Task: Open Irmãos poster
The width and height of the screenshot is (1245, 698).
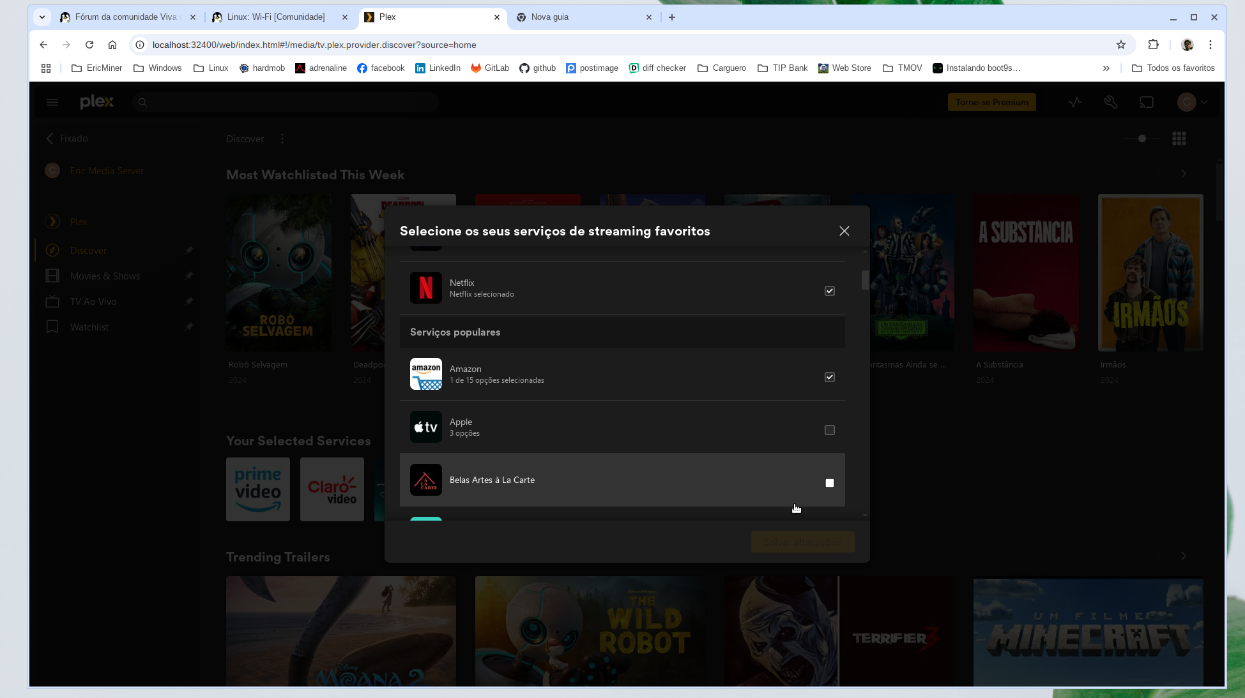Action: click(1150, 273)
